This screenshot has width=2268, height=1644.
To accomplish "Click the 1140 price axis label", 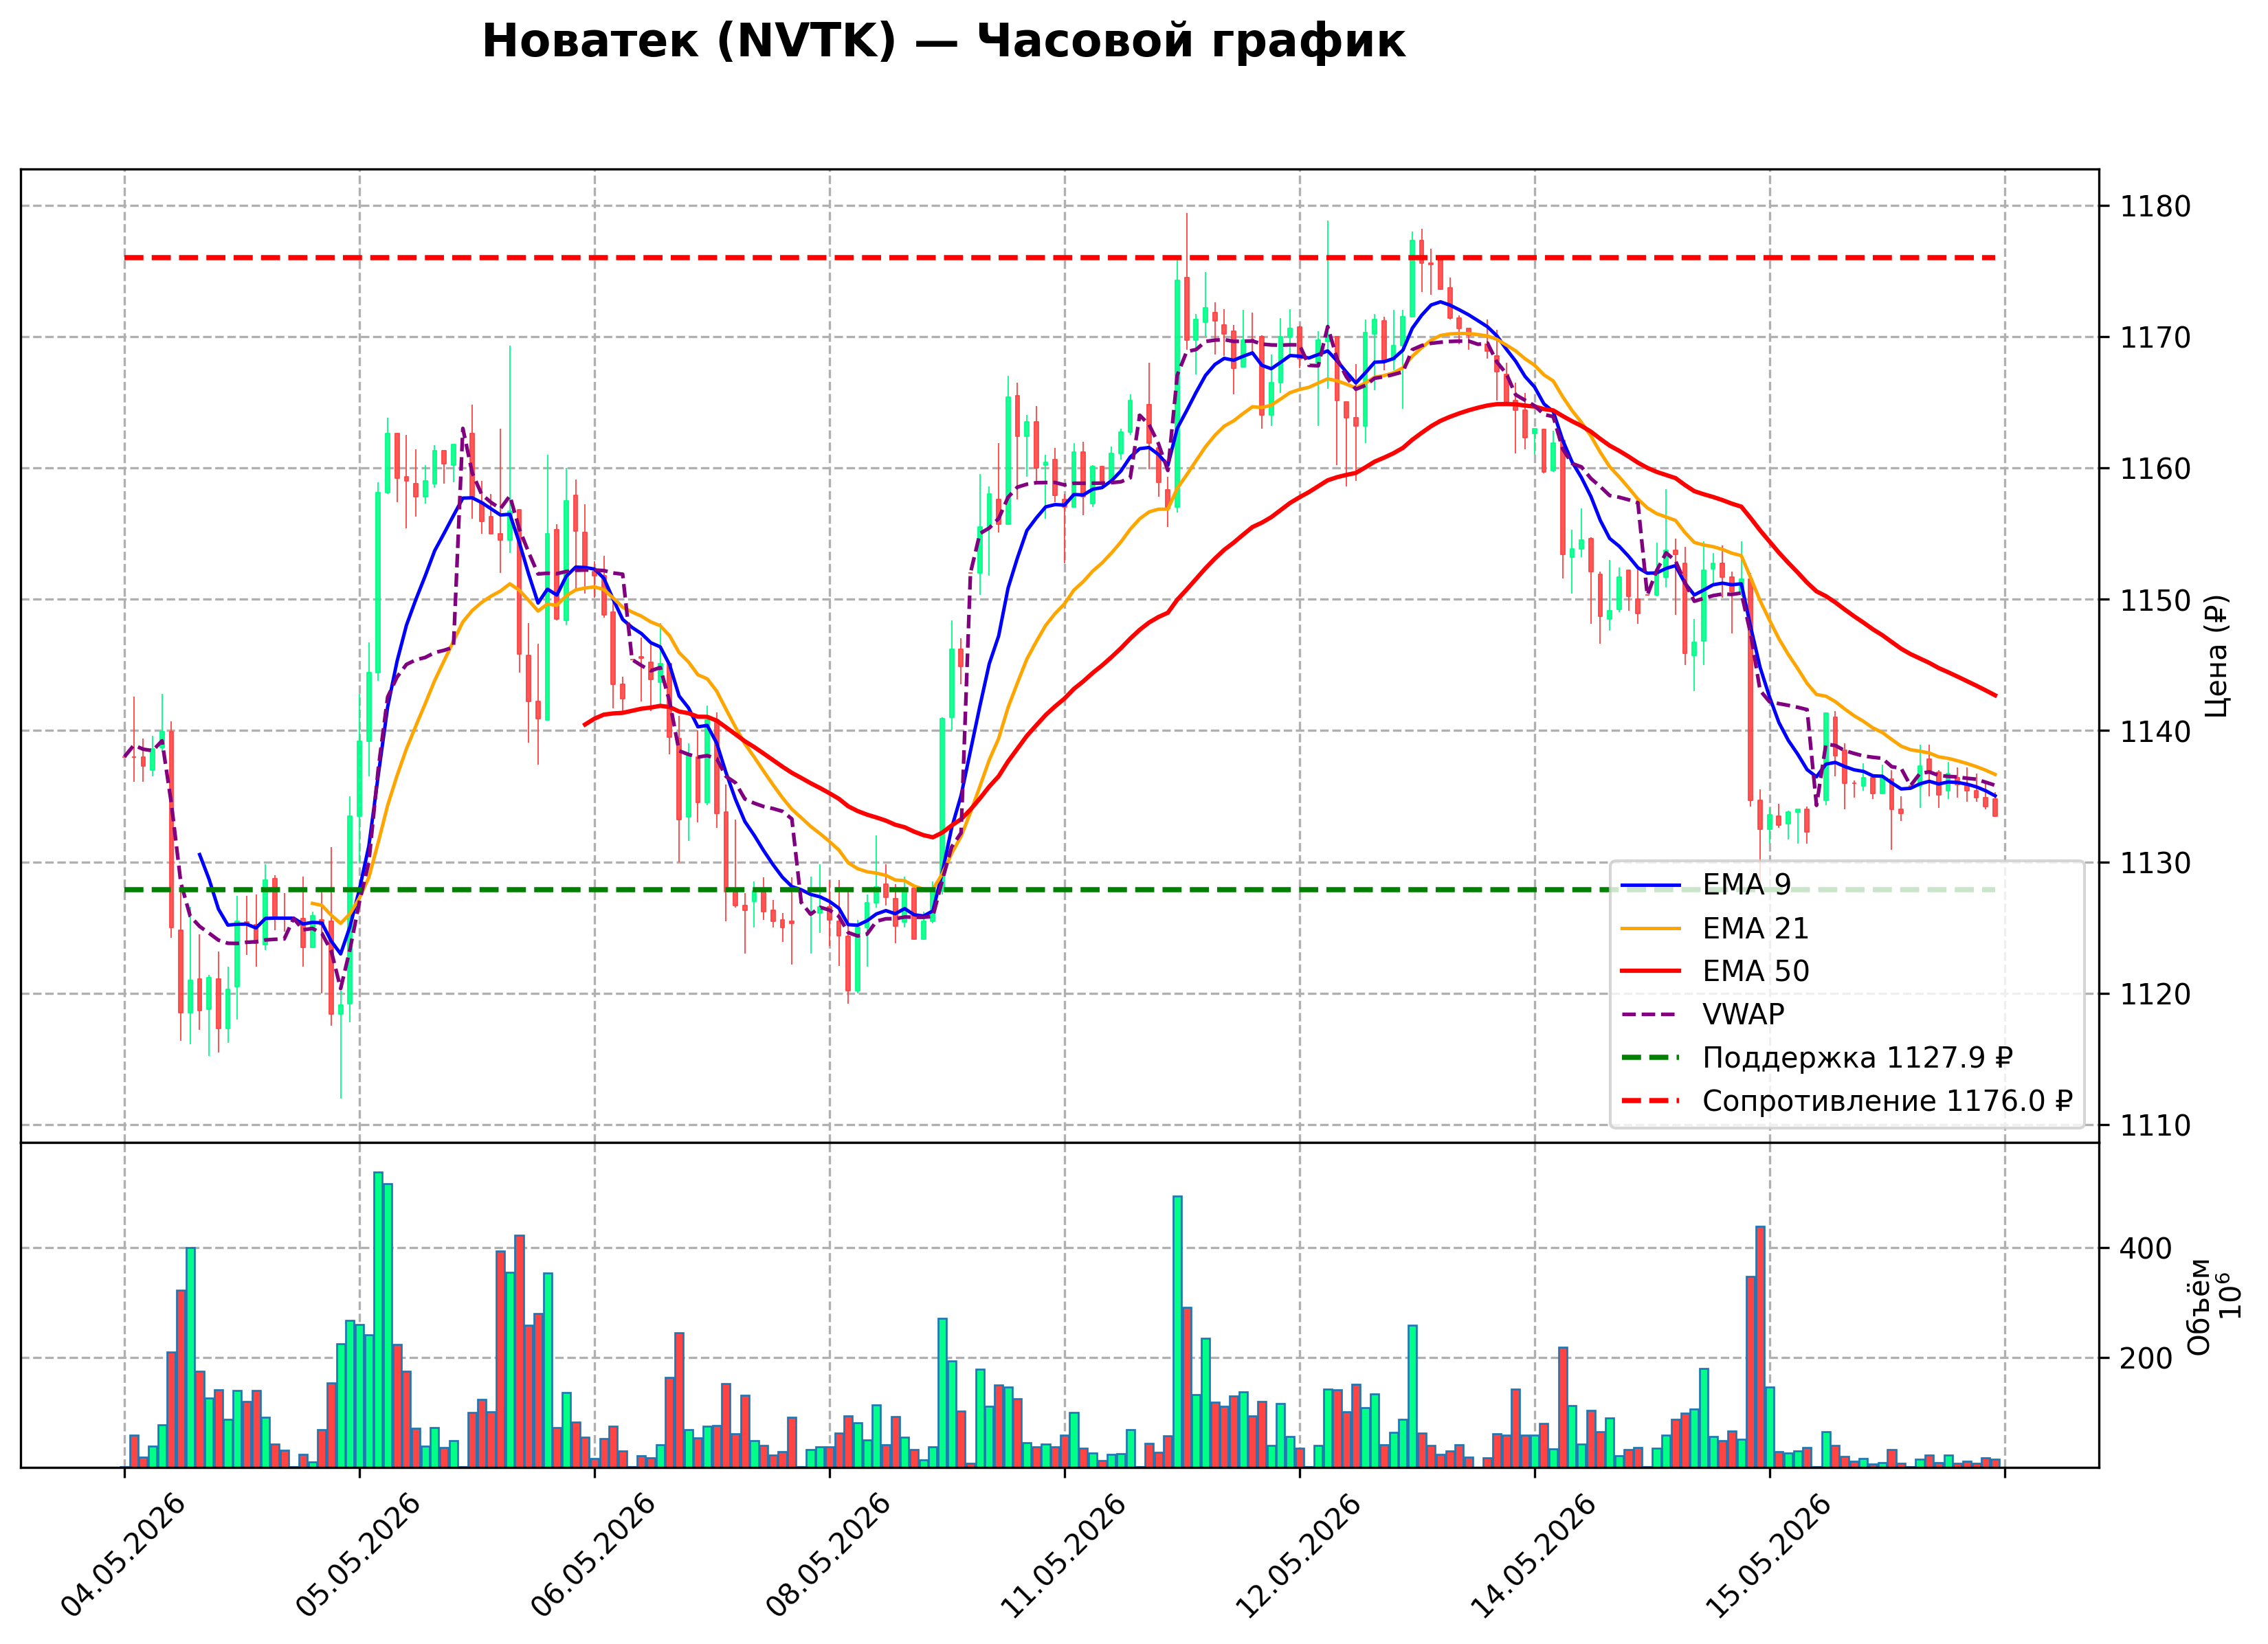I will [x=2155, y=732].
